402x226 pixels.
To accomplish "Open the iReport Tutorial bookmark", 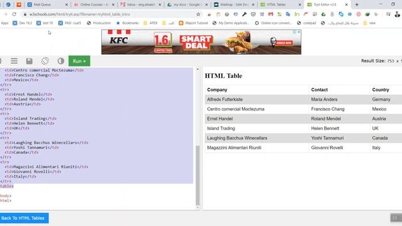I will coord(193,23).
